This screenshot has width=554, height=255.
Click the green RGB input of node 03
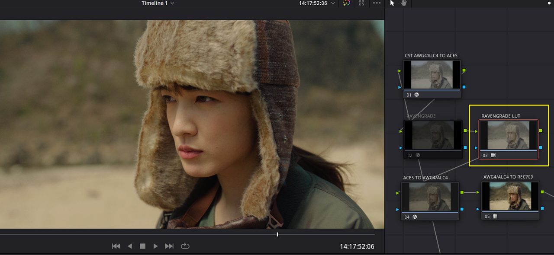(477, 131)
